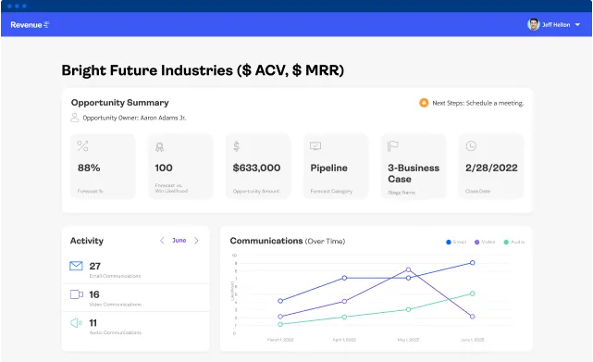Select the 16 video communications count
This screenshot has height=362, width=593.
click(x=94, y=294)
